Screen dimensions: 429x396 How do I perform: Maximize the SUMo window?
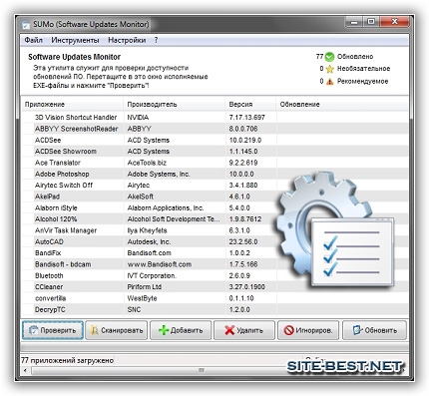tap(371, 22)
